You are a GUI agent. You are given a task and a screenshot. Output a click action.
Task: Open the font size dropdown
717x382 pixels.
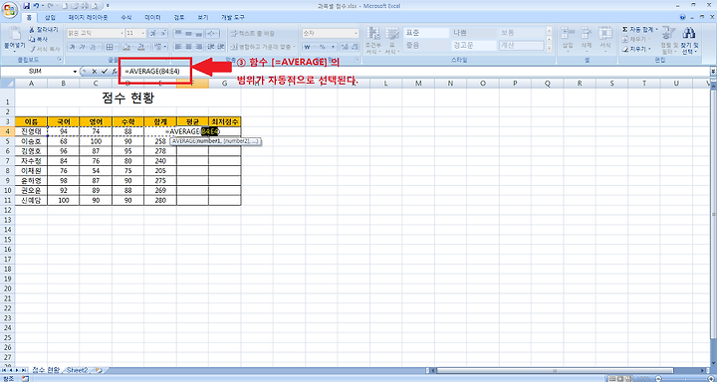click(x=143, y=34)
